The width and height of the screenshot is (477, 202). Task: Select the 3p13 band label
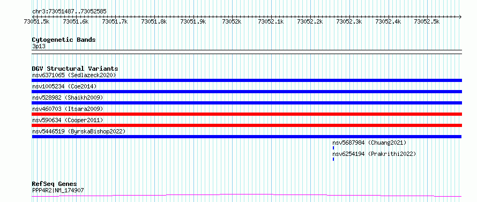point(39,47)
